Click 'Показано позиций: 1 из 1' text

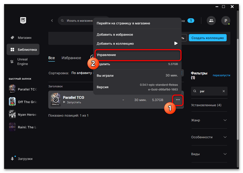point(68,116)
